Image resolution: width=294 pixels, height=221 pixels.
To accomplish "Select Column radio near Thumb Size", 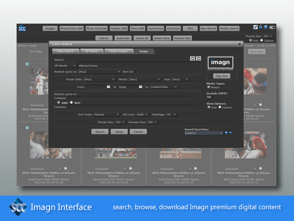I will [x=261, y=41].
